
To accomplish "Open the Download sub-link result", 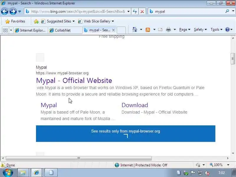I will (x=135, y=105).
